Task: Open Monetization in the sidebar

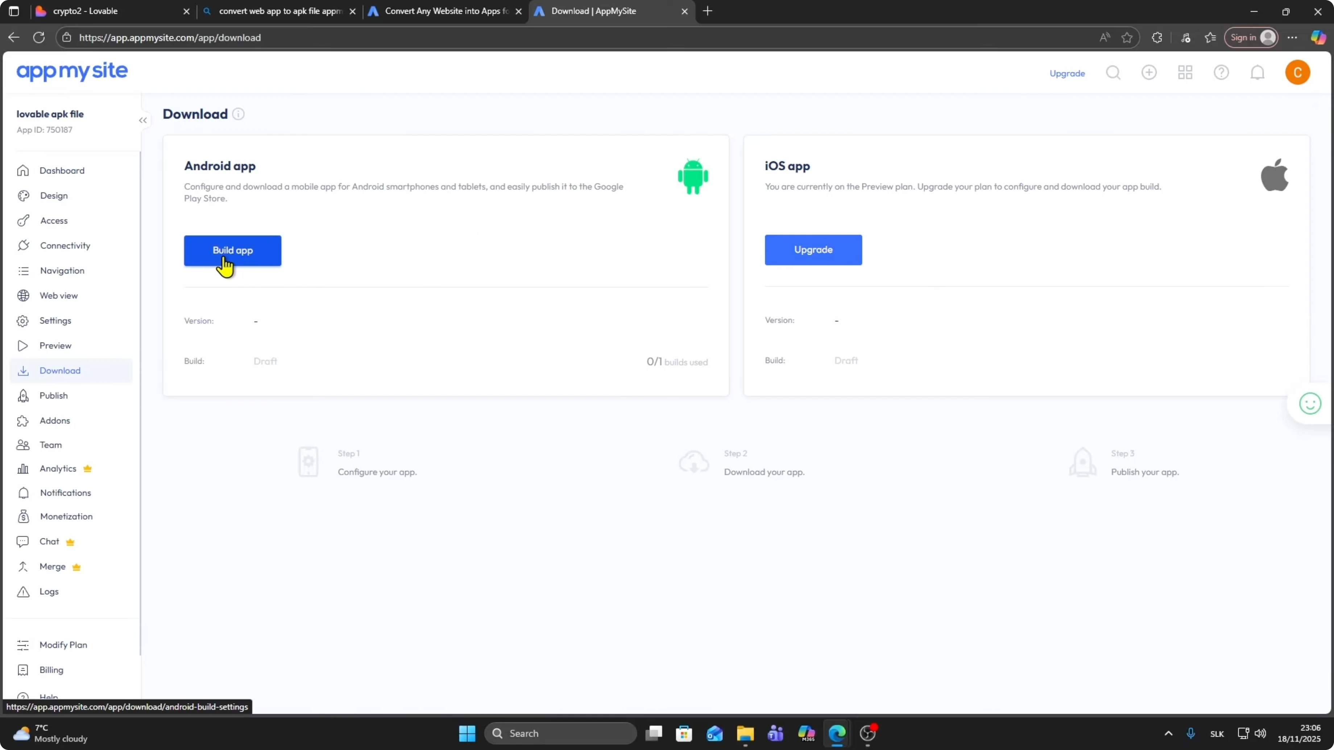Action: pyautogui.click(x=71, y=517)
